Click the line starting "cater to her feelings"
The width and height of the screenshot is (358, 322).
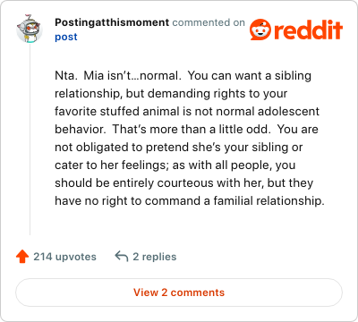175,165
